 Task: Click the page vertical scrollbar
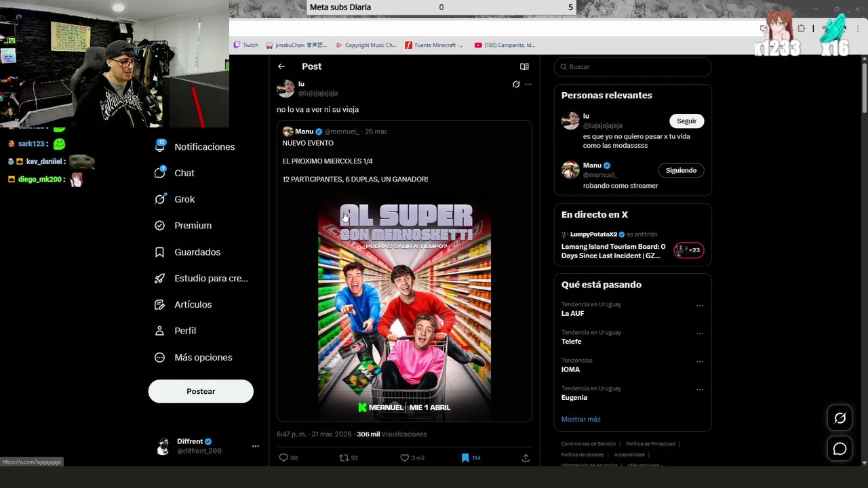pos(864,88)
